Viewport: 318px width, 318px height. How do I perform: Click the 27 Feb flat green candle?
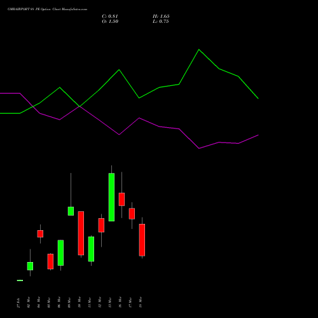(20, 280)
